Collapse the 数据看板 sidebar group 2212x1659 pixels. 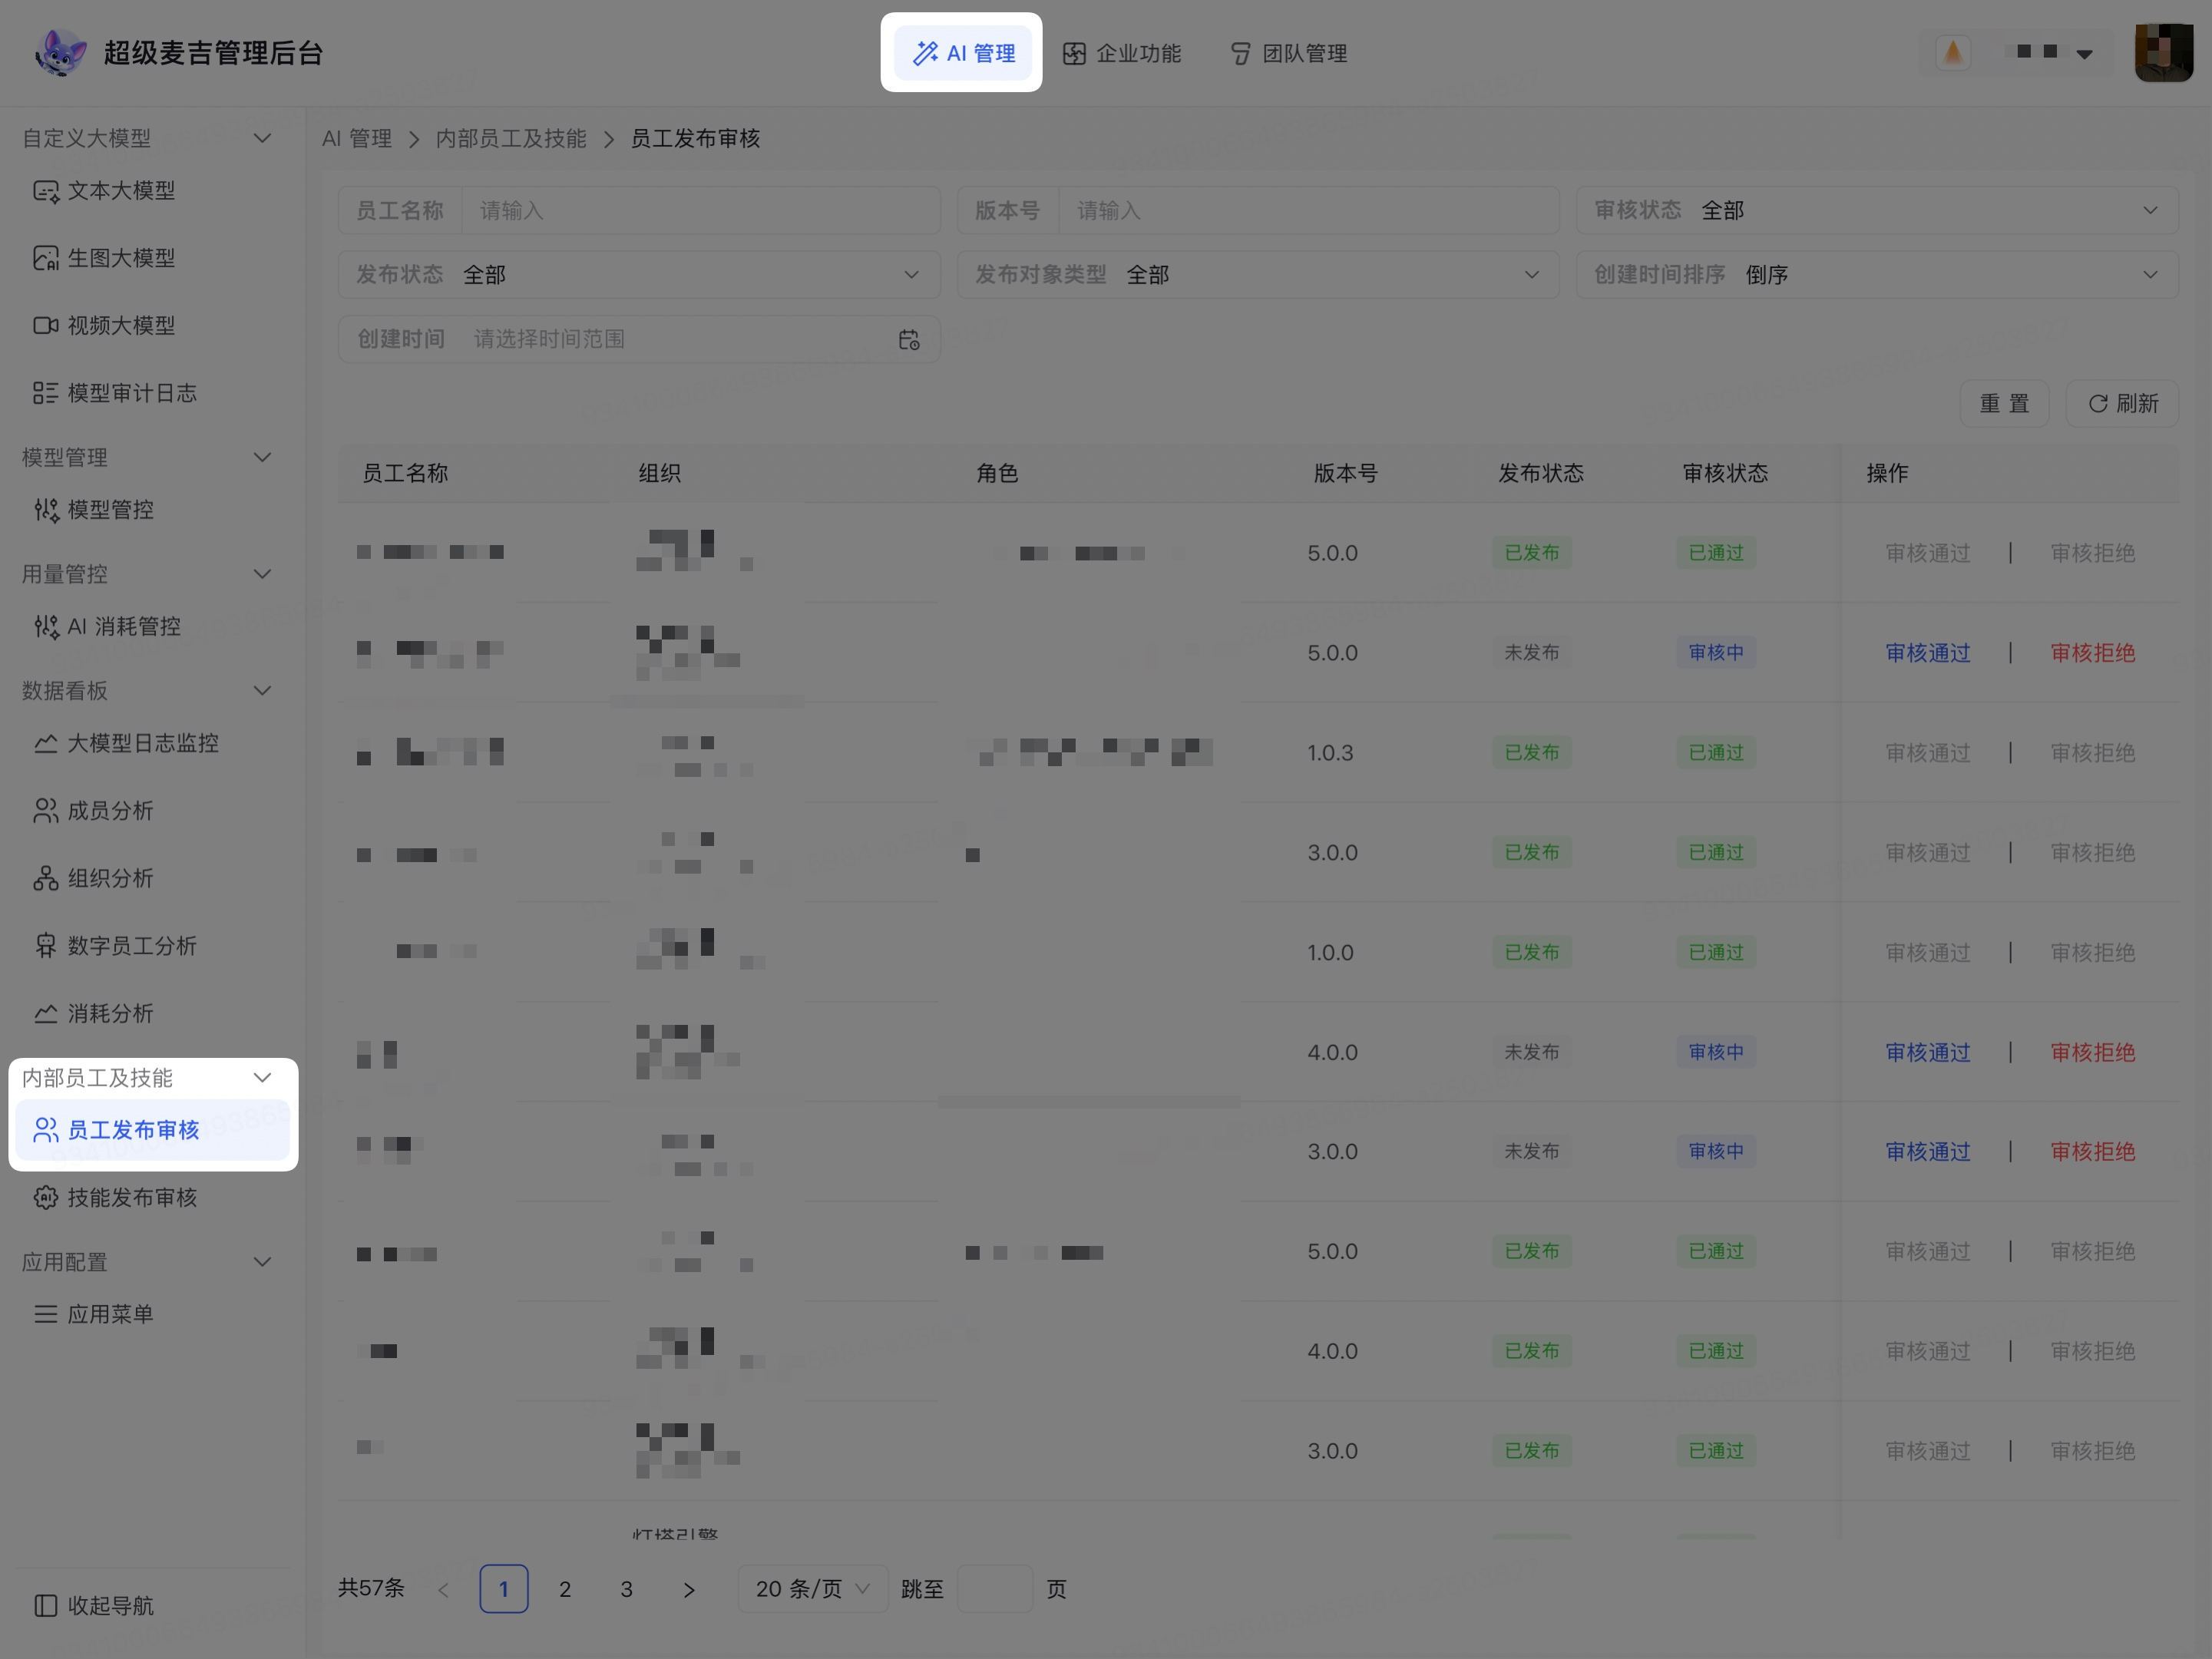tap(262, 691)
